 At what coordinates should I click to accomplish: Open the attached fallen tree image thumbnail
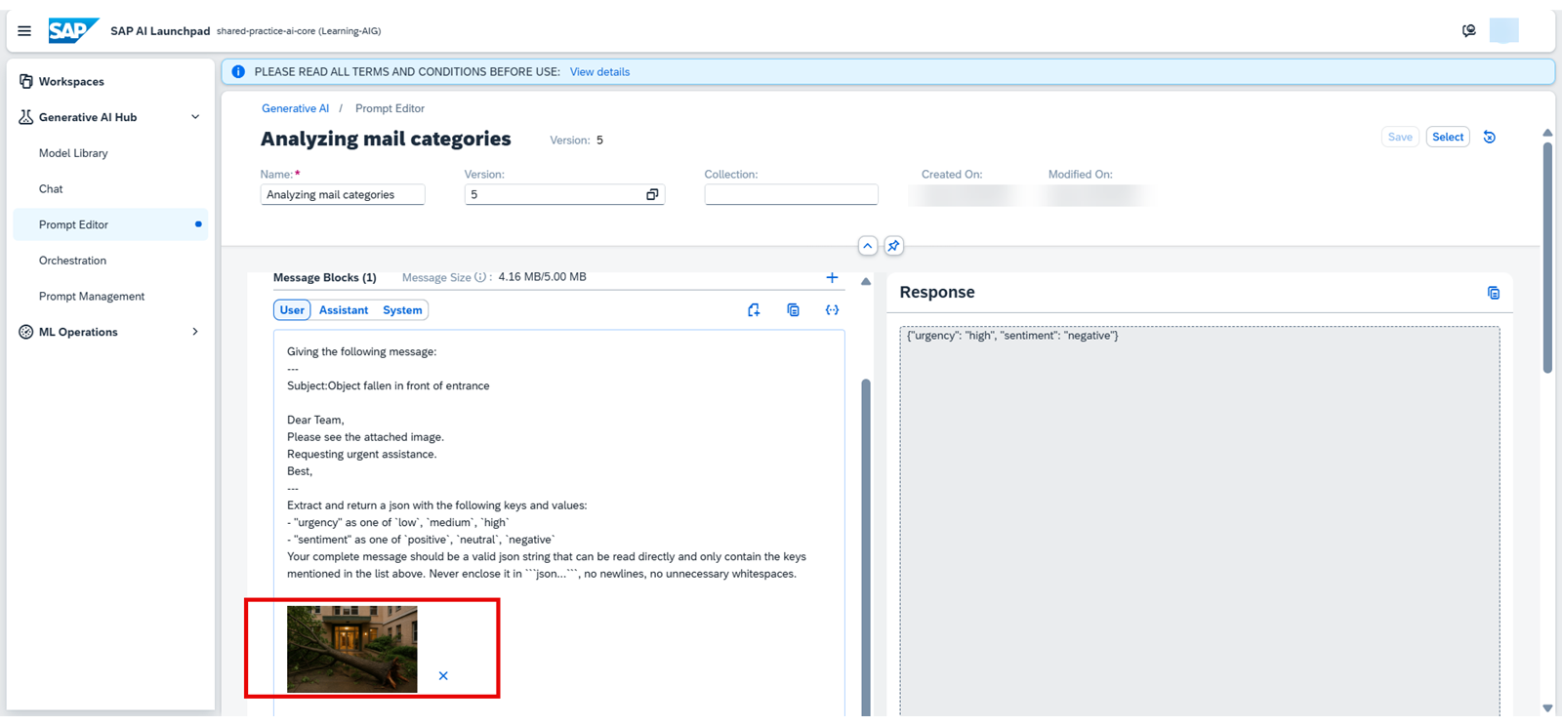(352, 650)
